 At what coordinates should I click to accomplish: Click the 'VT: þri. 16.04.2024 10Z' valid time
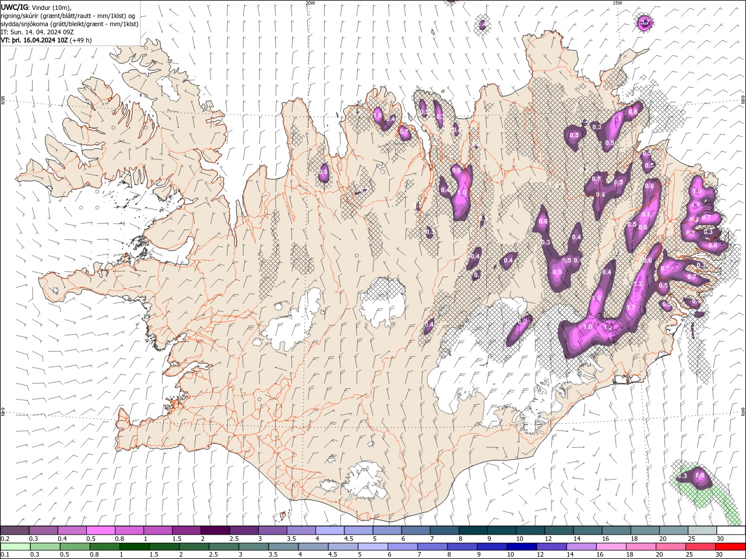34,40
